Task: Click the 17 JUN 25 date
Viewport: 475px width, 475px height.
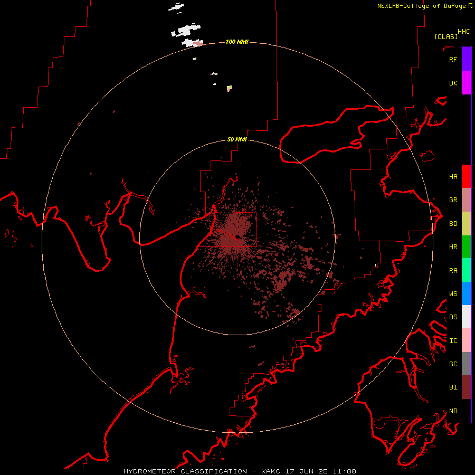Action: point(307,471)
